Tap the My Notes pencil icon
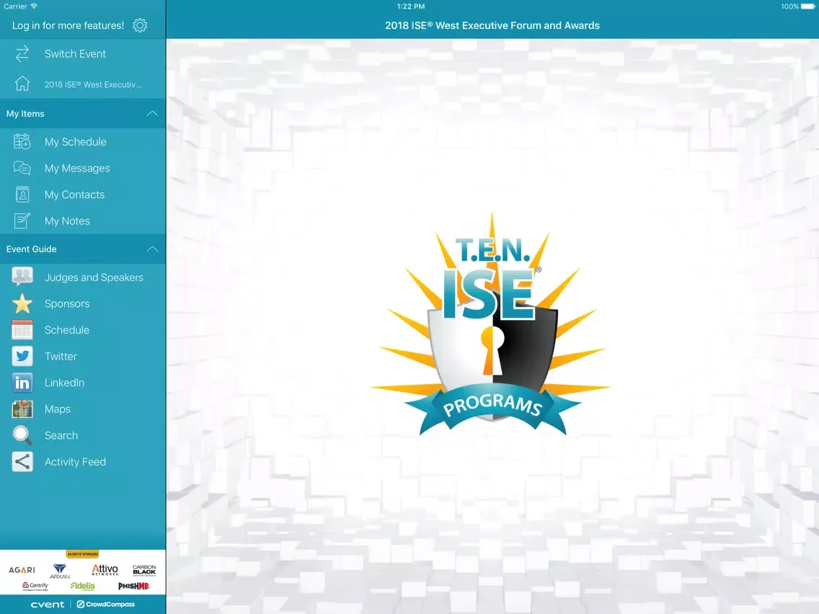The width and height of the screenshot is (819, 614). pos(22,221)
